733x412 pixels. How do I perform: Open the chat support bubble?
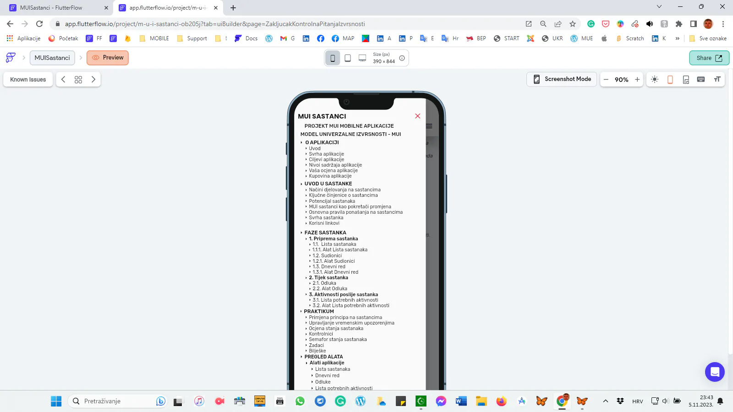[x=715, y=372]
